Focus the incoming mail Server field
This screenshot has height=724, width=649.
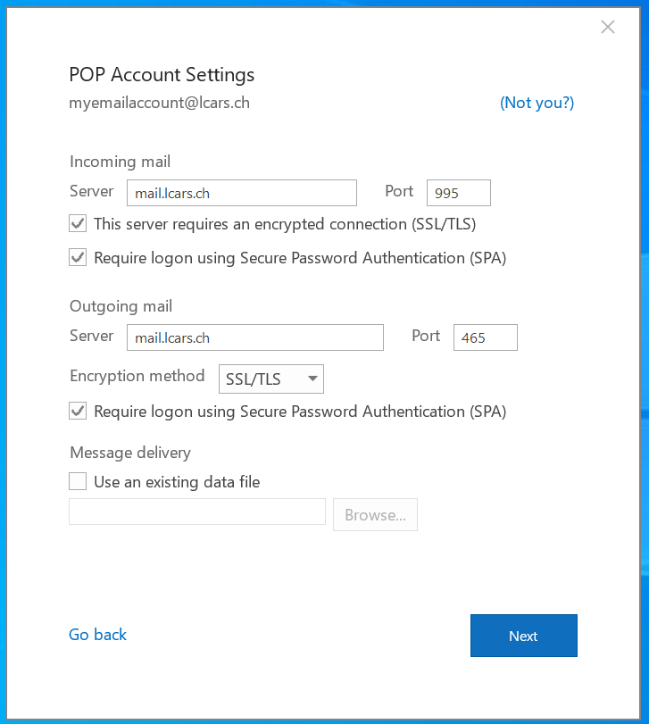241,193
